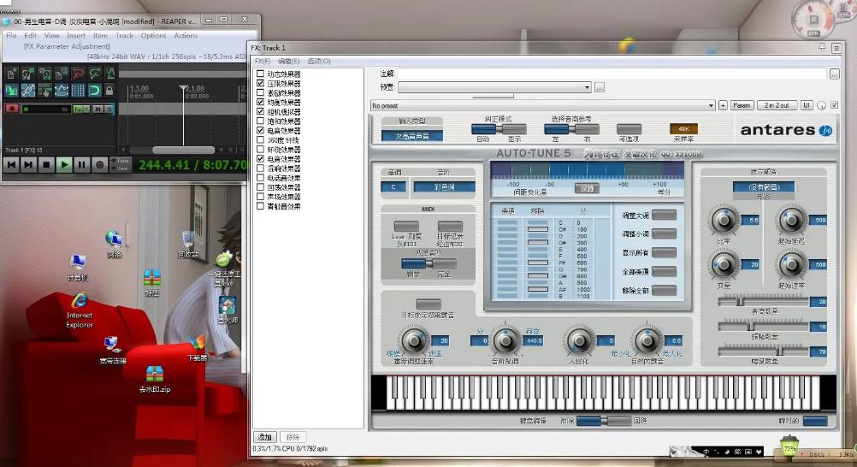Screen dimensions: 857x467
Task: Toggle the item grouping icon in REAPER
Action: (28, 90)
